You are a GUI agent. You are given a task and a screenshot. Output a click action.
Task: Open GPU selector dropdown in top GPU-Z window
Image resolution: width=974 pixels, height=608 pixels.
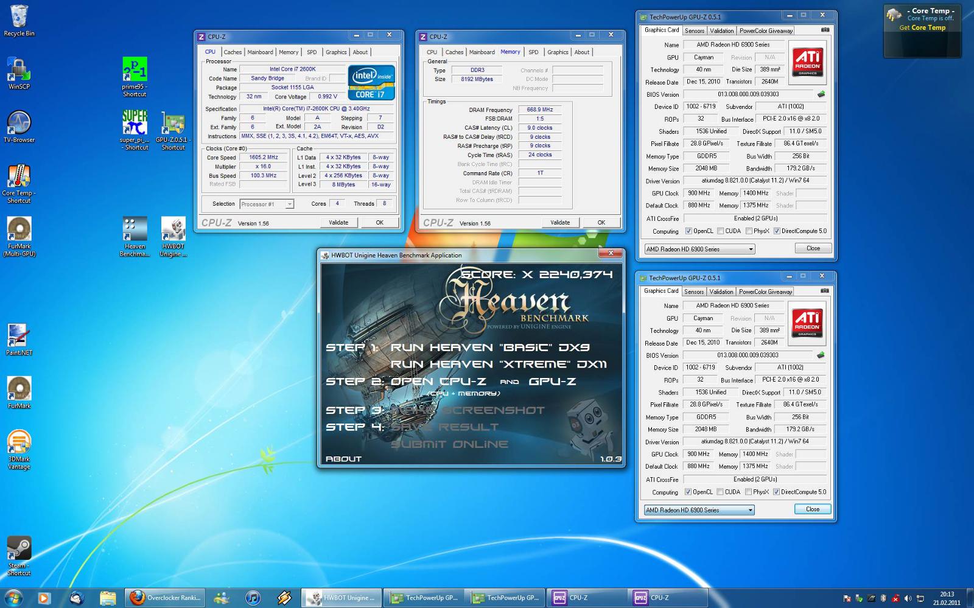[x=699, y=249]
